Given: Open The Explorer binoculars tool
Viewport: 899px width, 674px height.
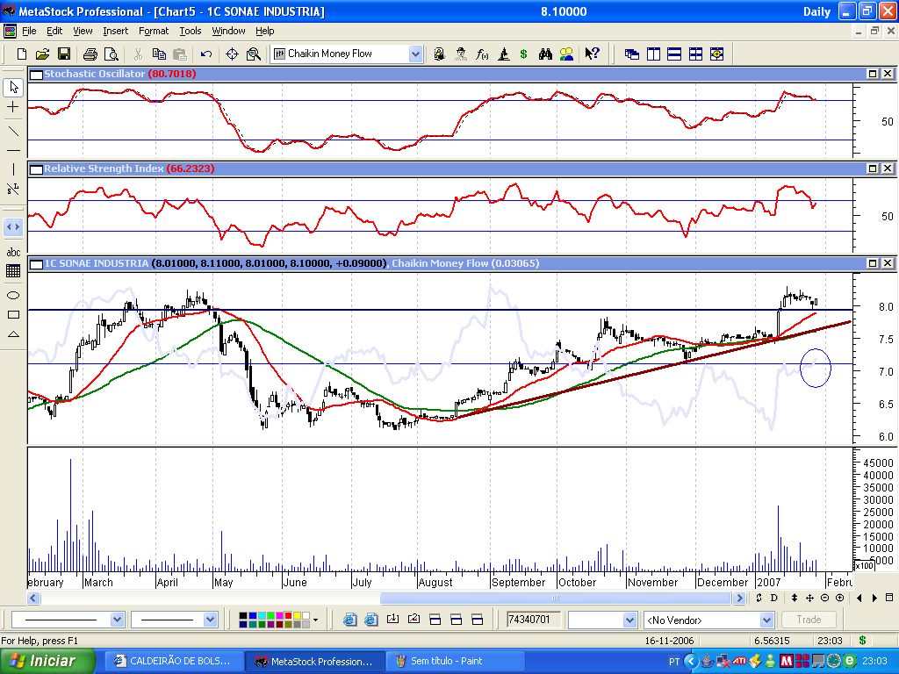Looking at the screenshot, I should [x=545, y=54].
